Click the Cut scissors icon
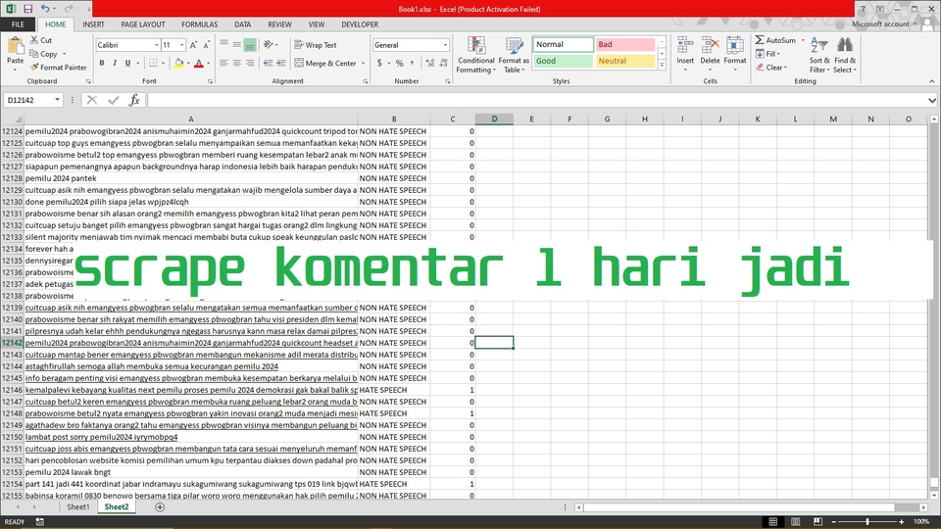Viewport: 941px width, 529px height. click(34, 41)
